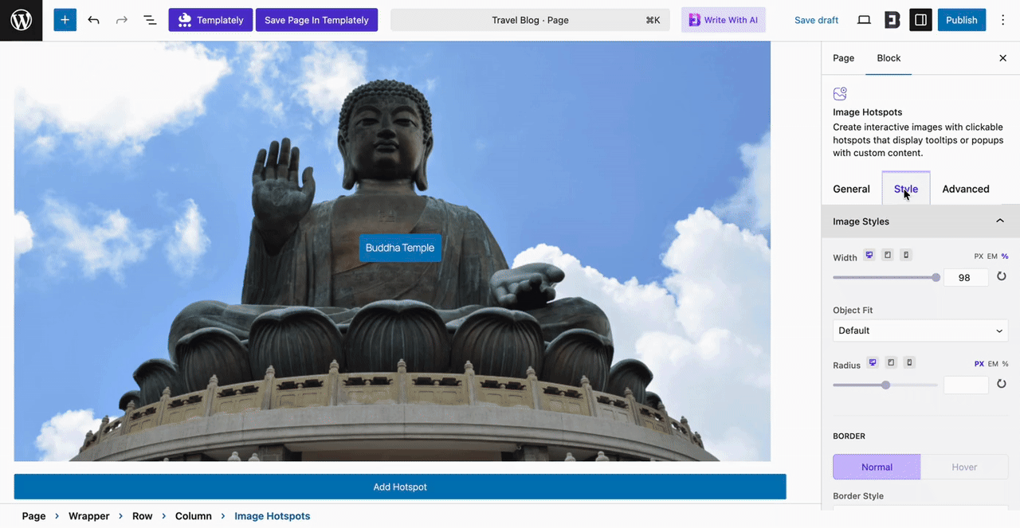Select tablet responsive icon next to Width
This screenshot has width=1020, height=528.
pyautogui.click(x=888, y=255)
